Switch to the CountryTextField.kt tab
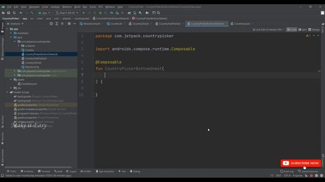Screen dimensions: 325x182 (170, 24)
